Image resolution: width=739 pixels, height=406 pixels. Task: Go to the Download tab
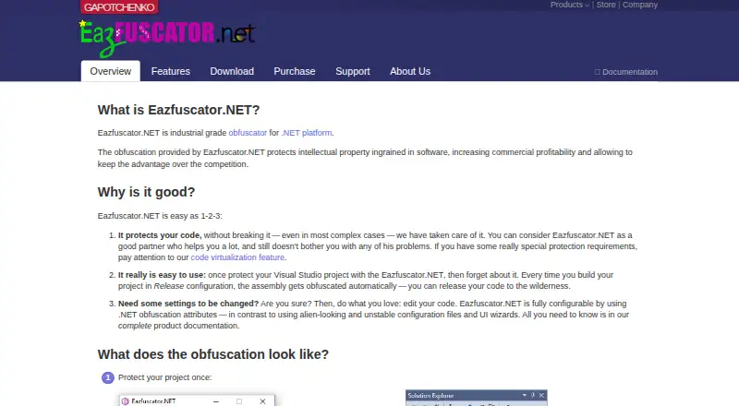point(232,71)
